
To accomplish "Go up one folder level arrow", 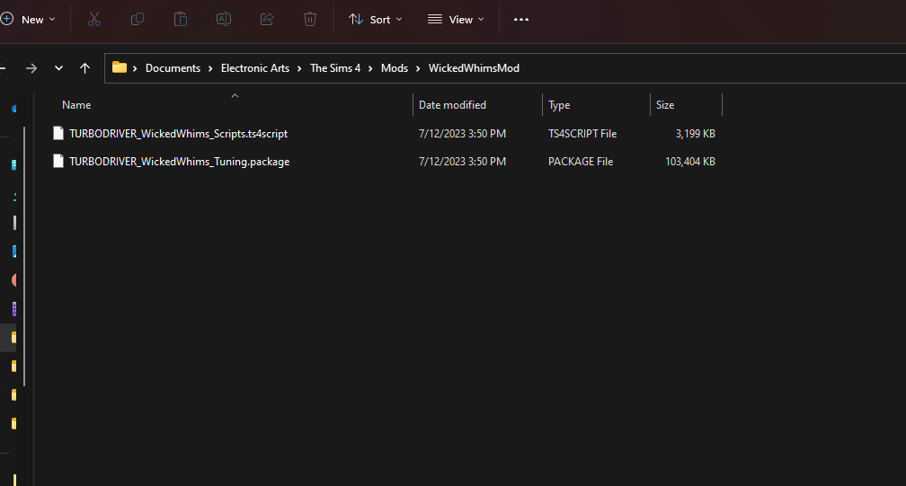I will [x=84, y=68].
